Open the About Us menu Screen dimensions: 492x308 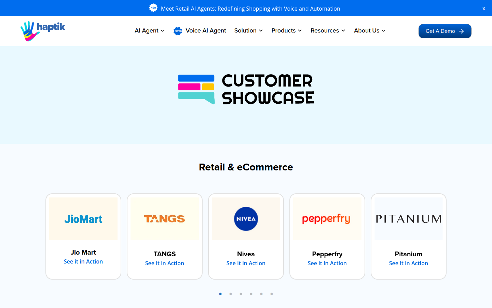coord(370,31)
